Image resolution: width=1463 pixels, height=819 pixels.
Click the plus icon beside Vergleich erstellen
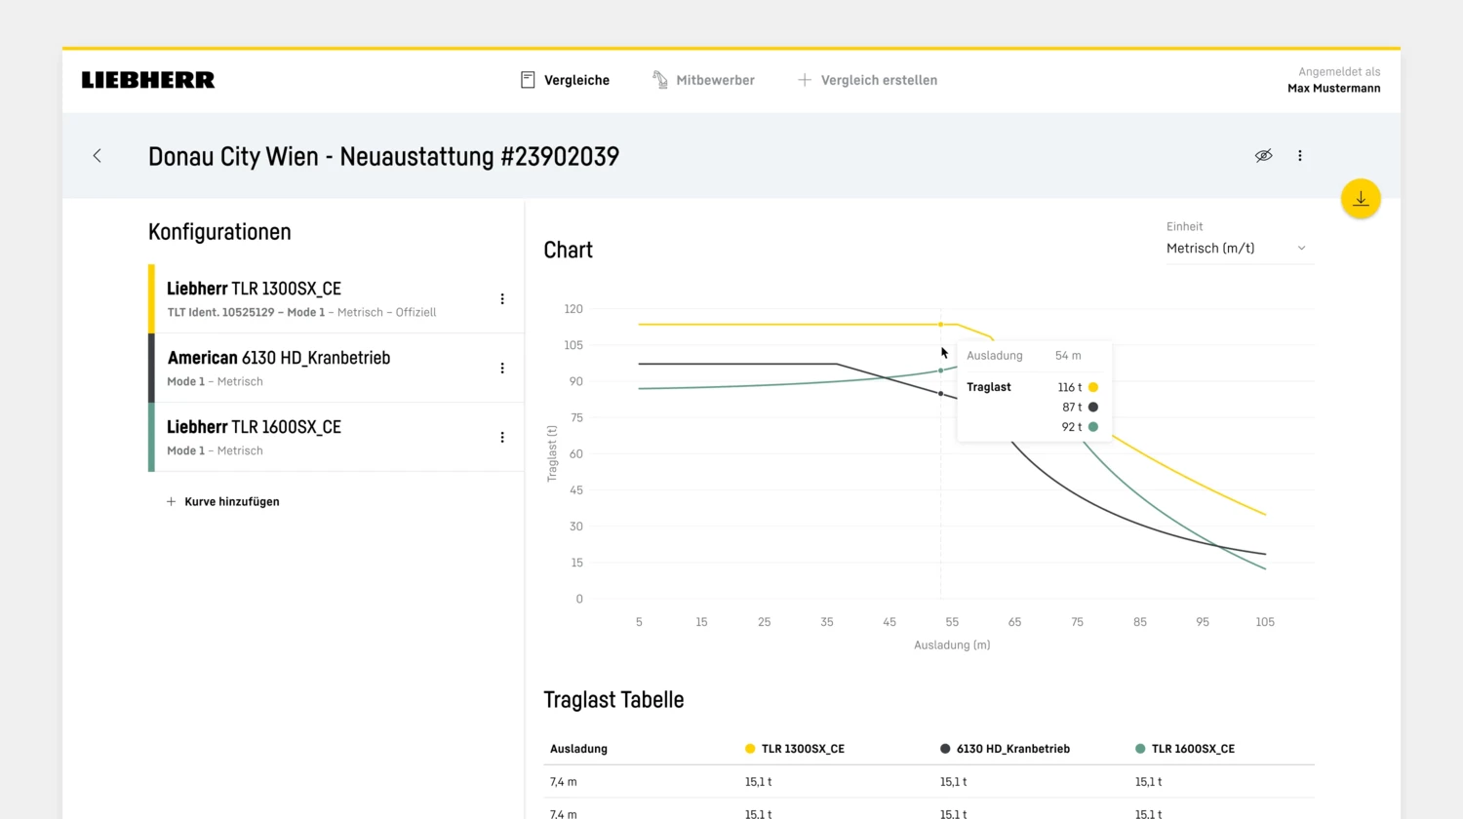805,80
